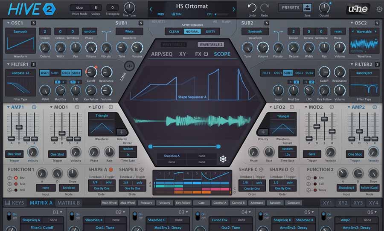Screen dimensions: 384x231
Task: Toggle OSC1 input on Filter1
Action: tap(44, 73)
